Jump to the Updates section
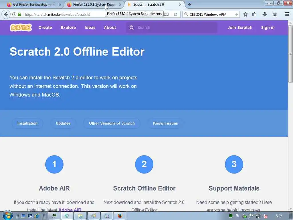 63,123
